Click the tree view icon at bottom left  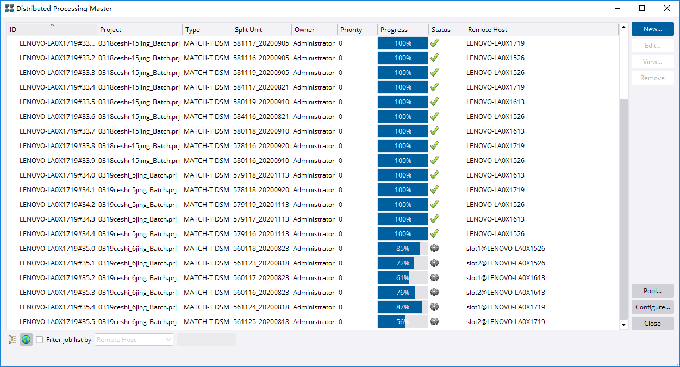(12, 339)
